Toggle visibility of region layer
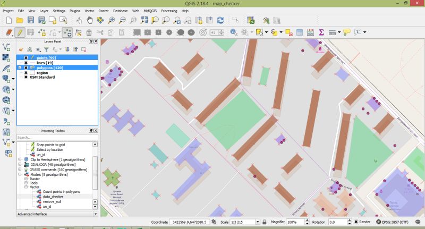The width and height of the screenshot is (425, 229). point(25,73)
